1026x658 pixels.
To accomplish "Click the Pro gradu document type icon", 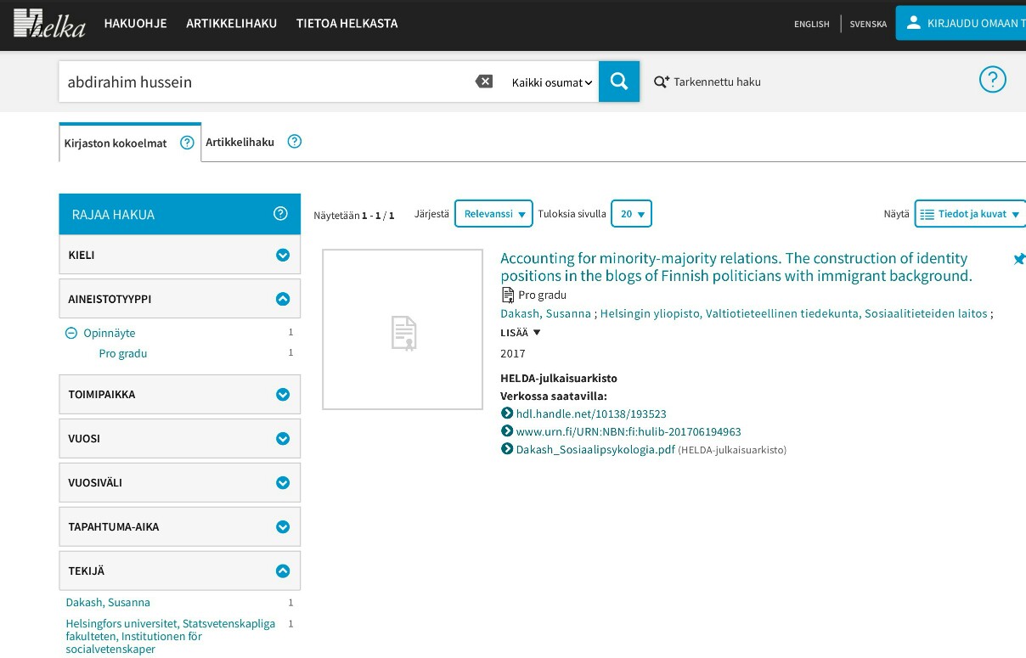I will (x=508, y=295).
